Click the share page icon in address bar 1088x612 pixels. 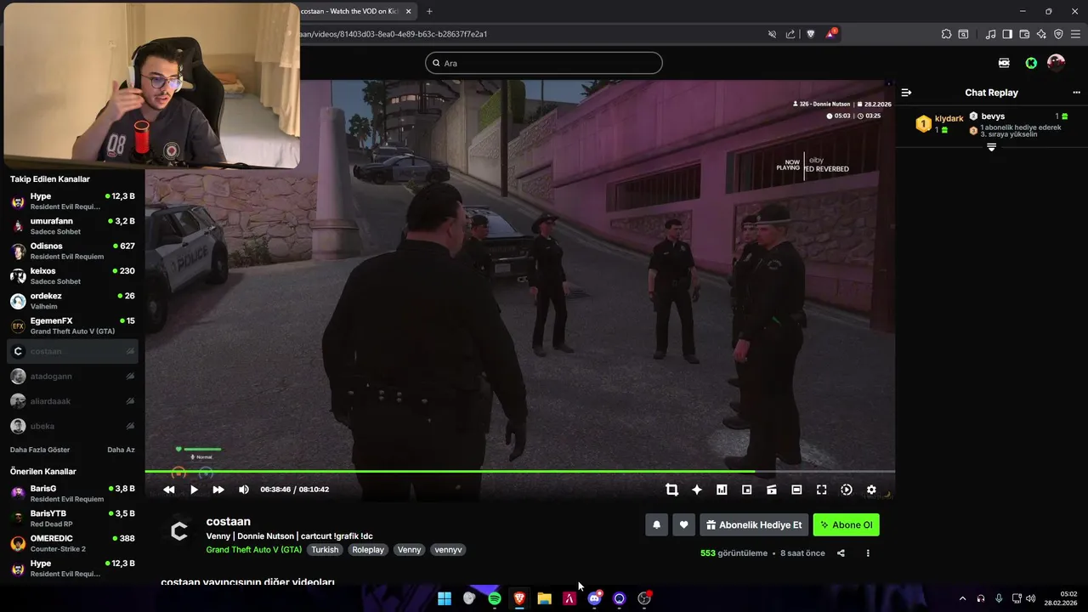pyautogui.click(x=790, y=34)
